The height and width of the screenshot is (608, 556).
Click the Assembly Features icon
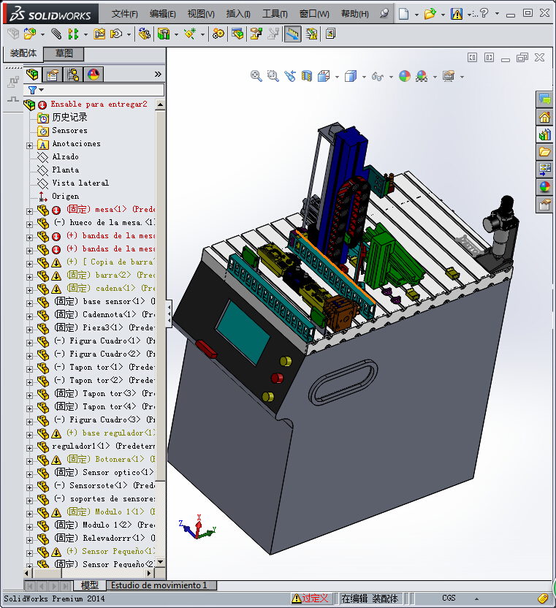pyautogui.click(x=164, y=34)
